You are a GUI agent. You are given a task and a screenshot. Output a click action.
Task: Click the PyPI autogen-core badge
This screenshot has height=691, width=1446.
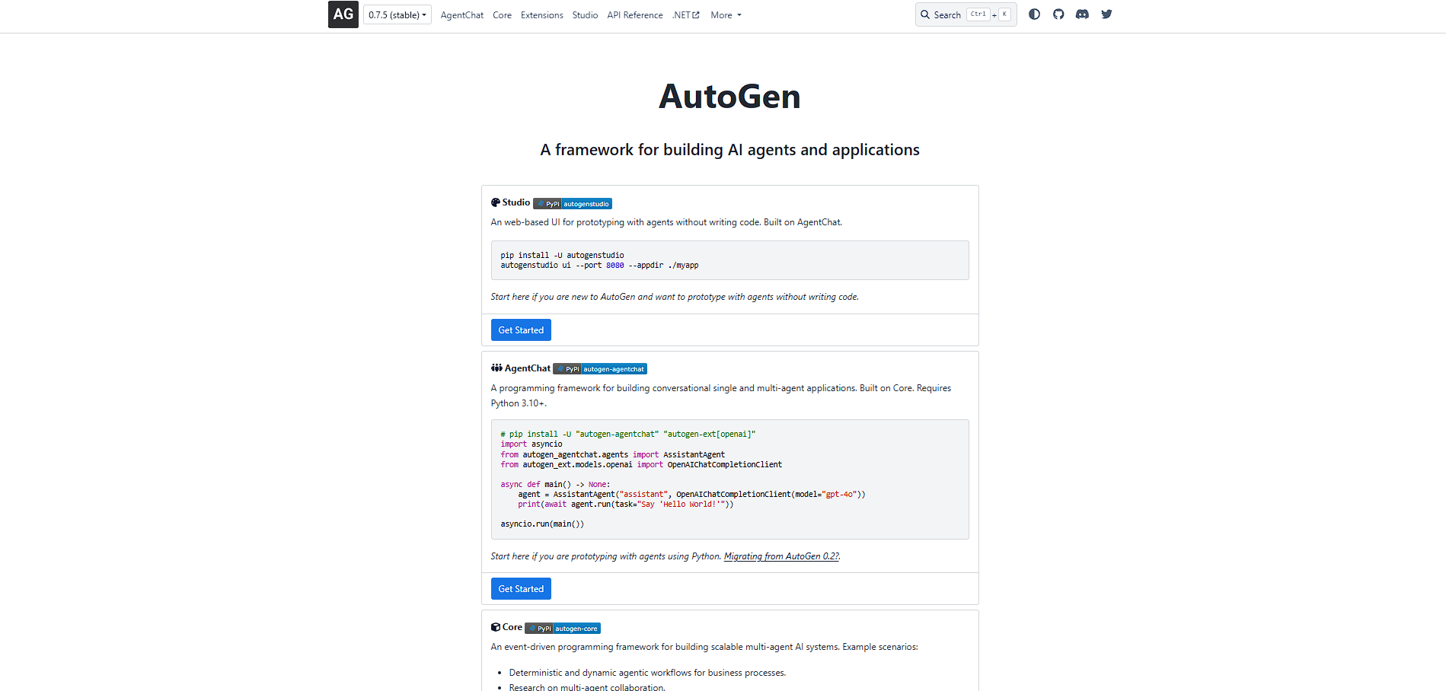pos(563,628)
